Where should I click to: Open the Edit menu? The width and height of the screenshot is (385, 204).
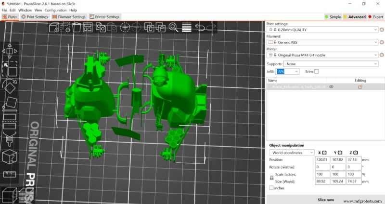pyautogui.click(x=13, y=10)
